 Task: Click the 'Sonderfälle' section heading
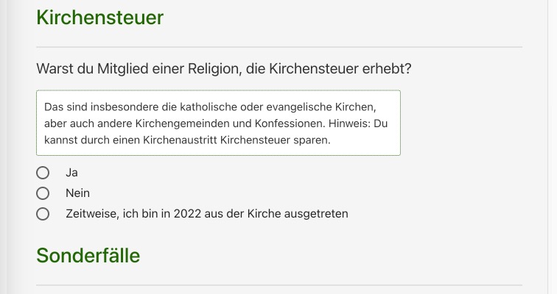coord(88,255)
